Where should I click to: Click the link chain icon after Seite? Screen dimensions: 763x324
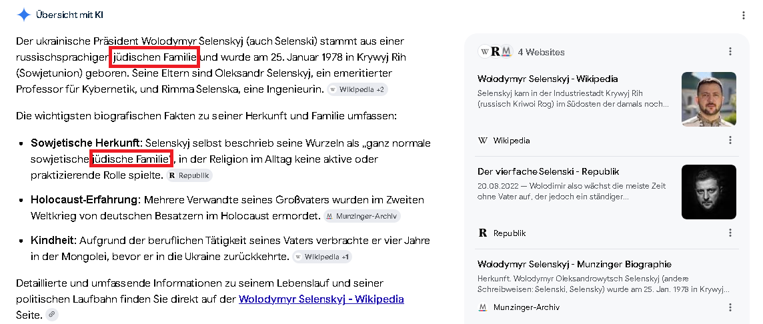click(x=52, y=314)
